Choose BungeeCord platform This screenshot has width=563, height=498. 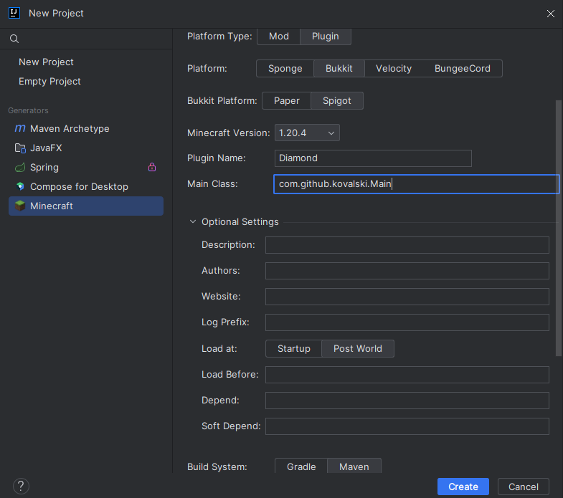[x=462, y=69]
